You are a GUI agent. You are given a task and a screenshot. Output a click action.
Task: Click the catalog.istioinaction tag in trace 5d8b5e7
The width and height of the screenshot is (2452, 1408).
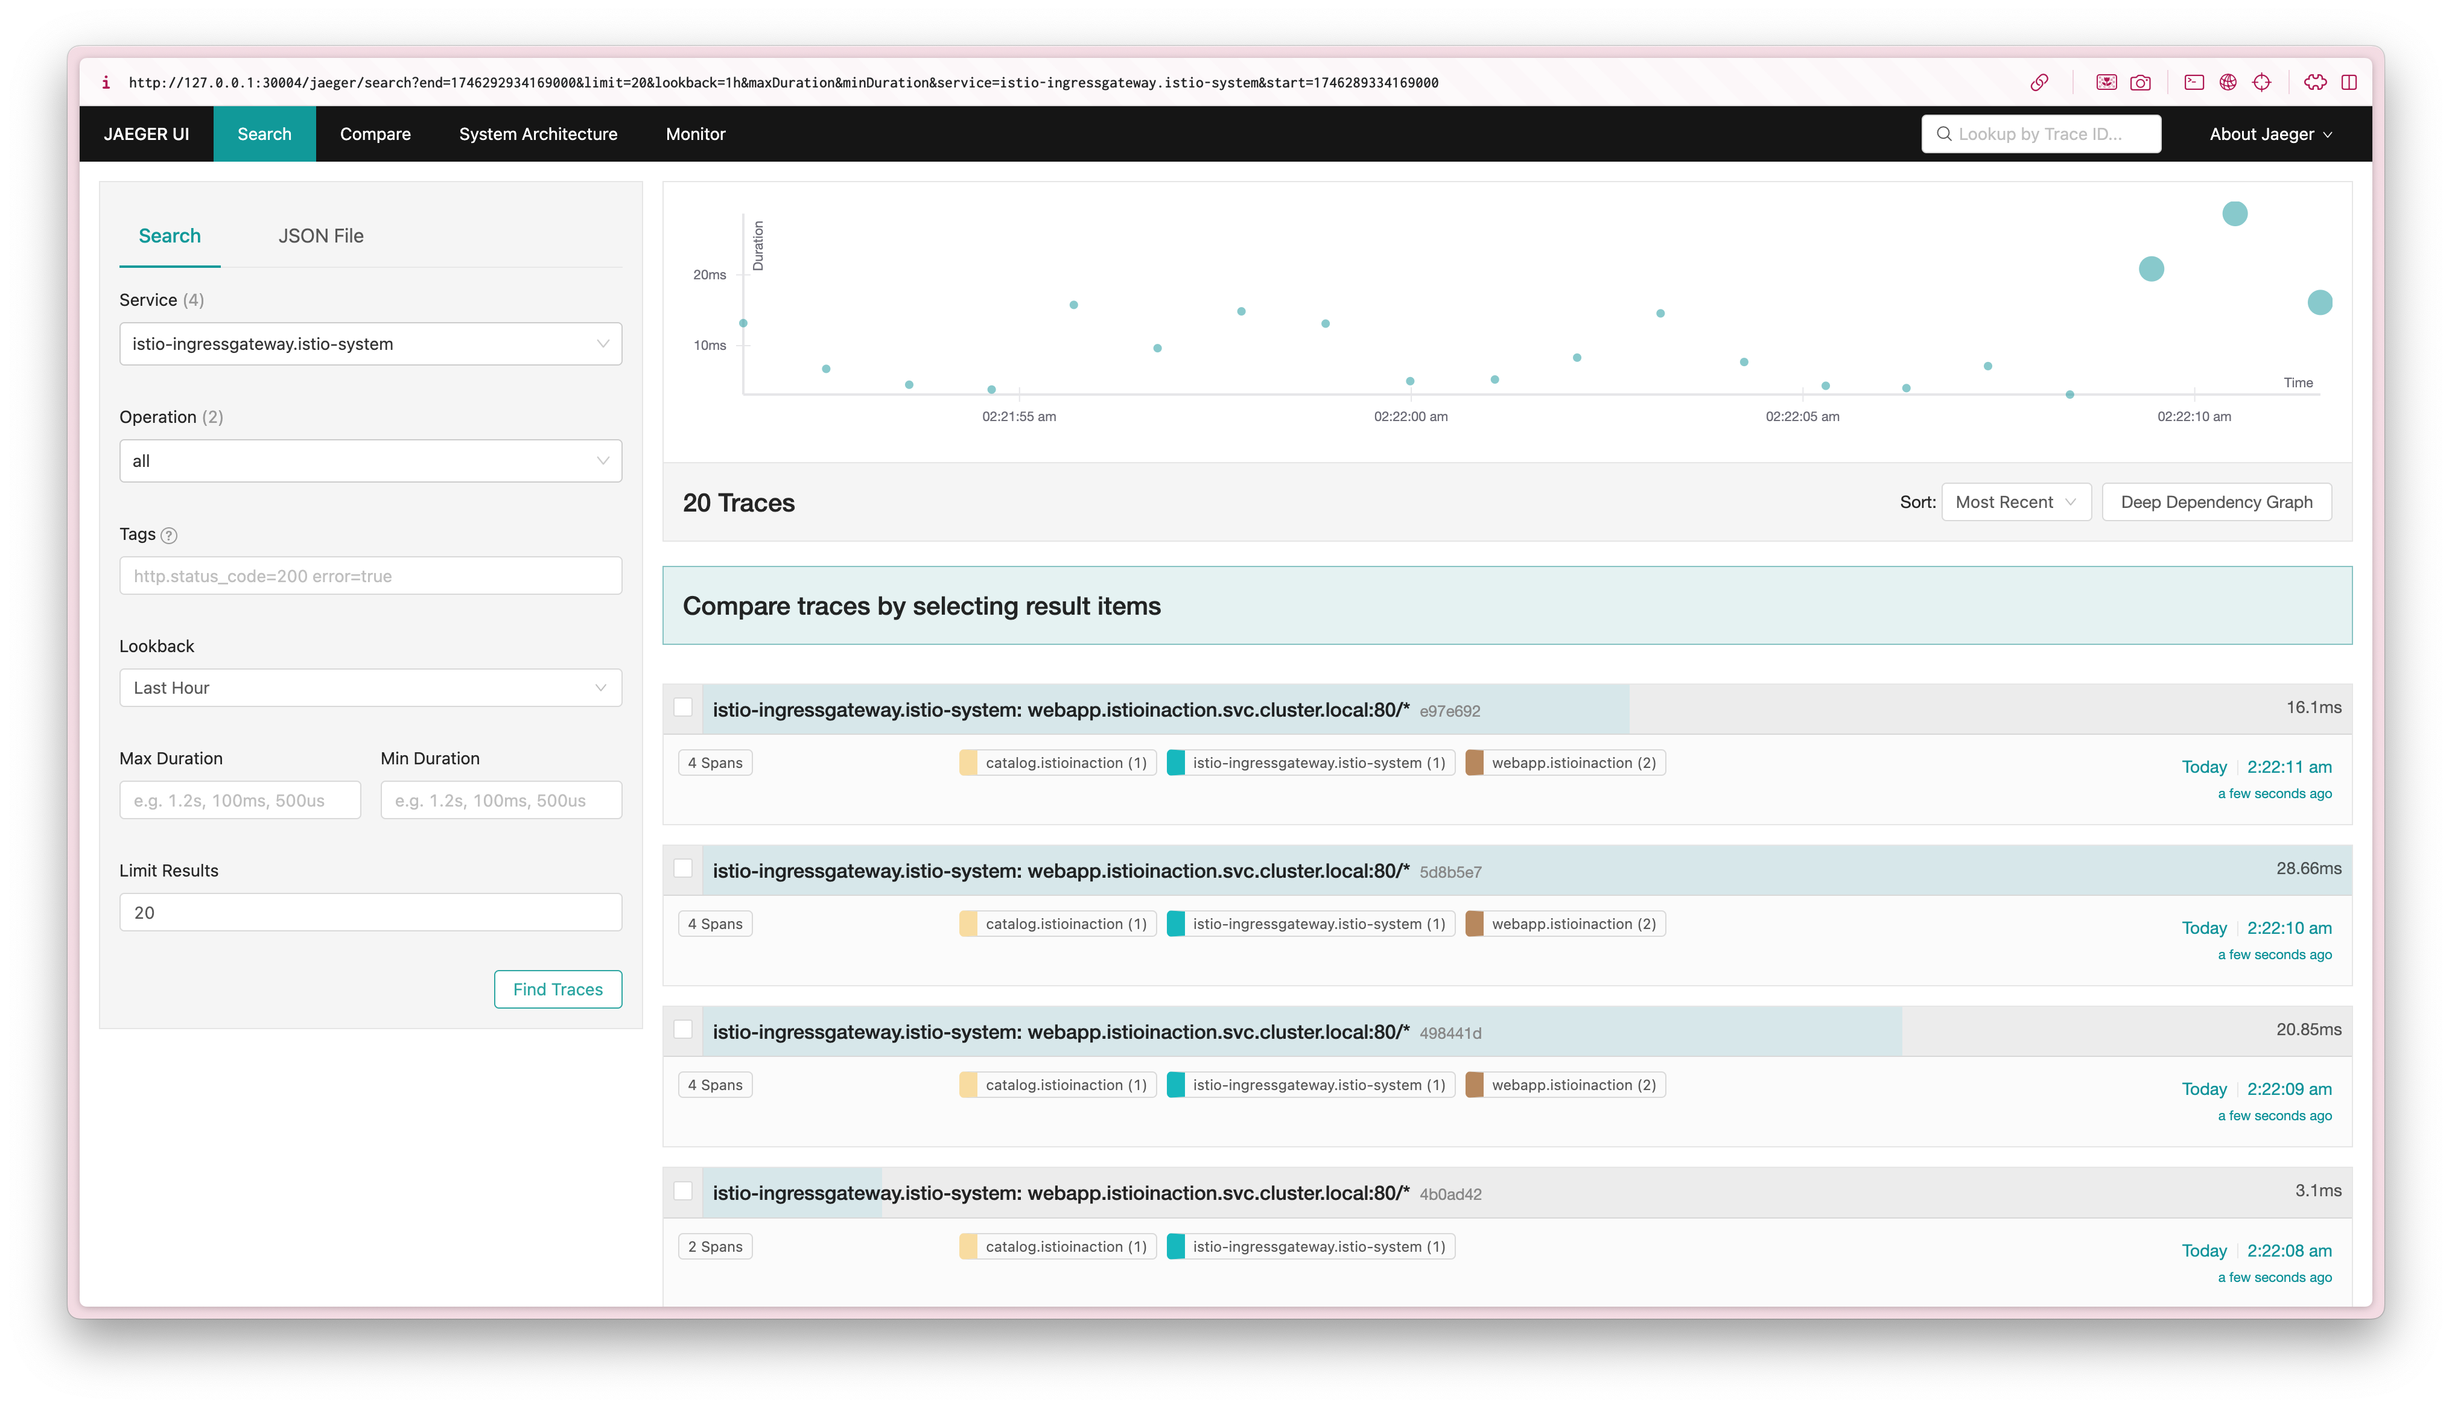[1058, 924]
